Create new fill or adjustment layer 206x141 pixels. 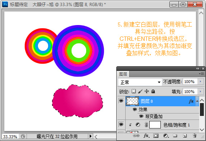coord(166,136)
